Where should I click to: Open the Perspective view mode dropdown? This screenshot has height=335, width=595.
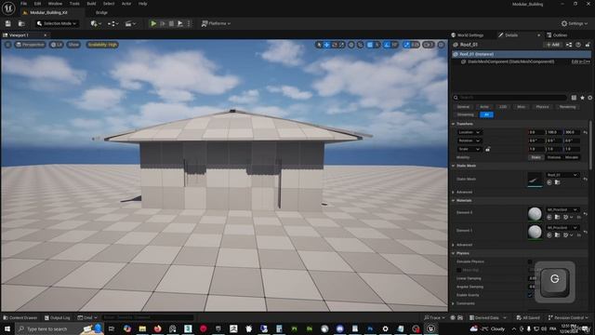[x=30, y=45]
